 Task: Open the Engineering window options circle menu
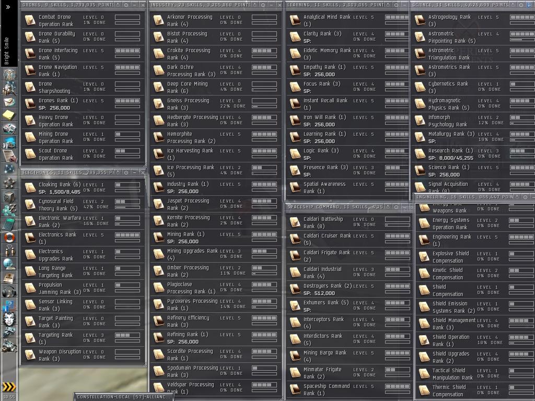tap(526, 197)
